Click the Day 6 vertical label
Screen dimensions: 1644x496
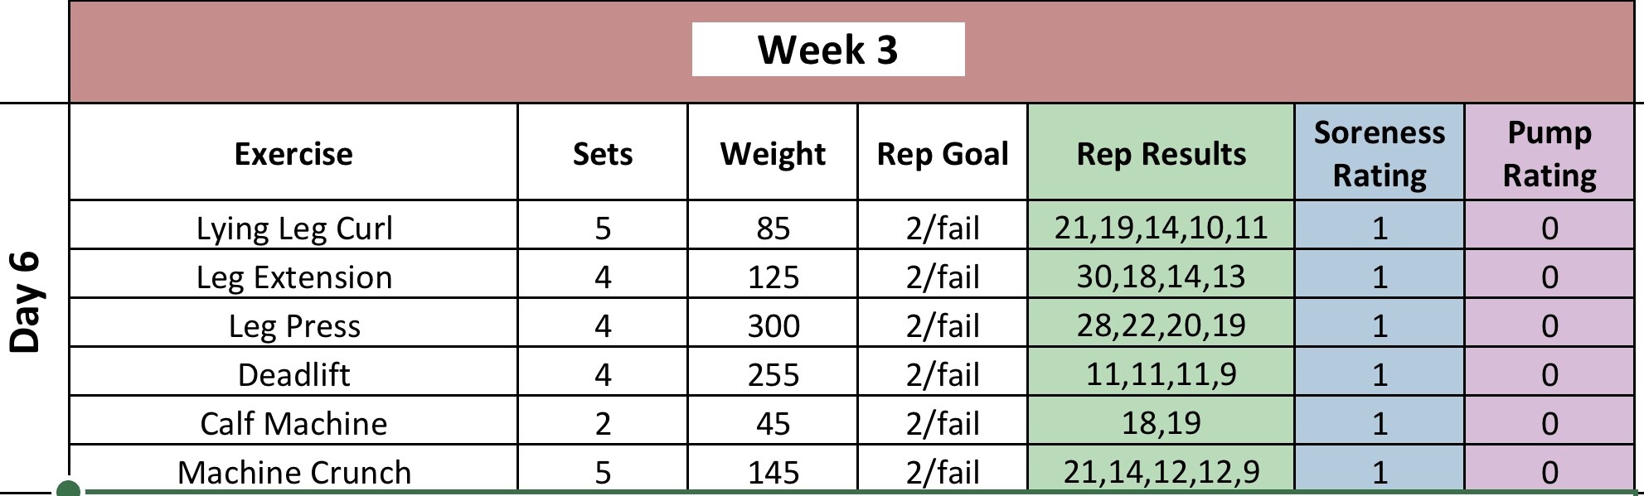point(27,302)
